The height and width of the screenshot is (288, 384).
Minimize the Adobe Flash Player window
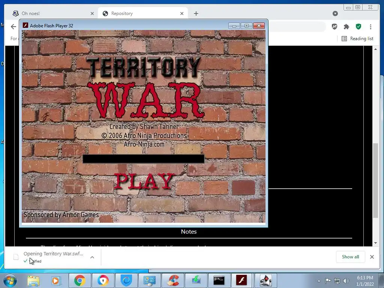pyautogui.click(x=234, y=26)
